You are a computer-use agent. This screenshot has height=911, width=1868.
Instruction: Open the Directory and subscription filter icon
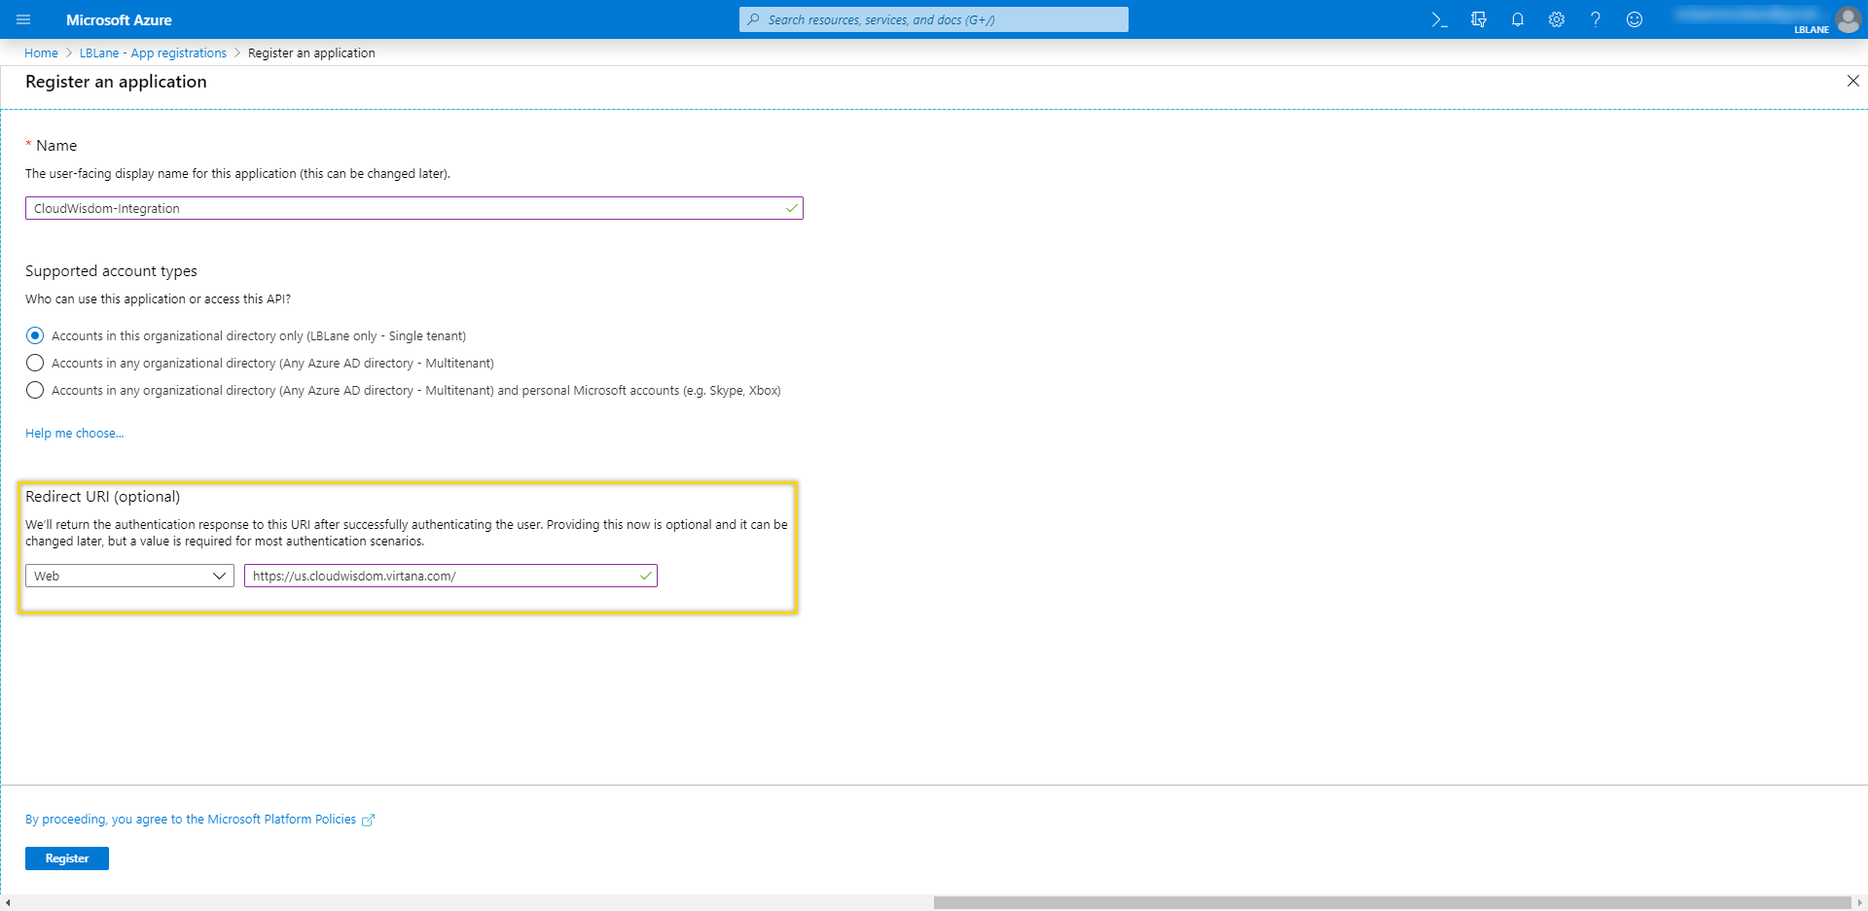(1479, 19)
